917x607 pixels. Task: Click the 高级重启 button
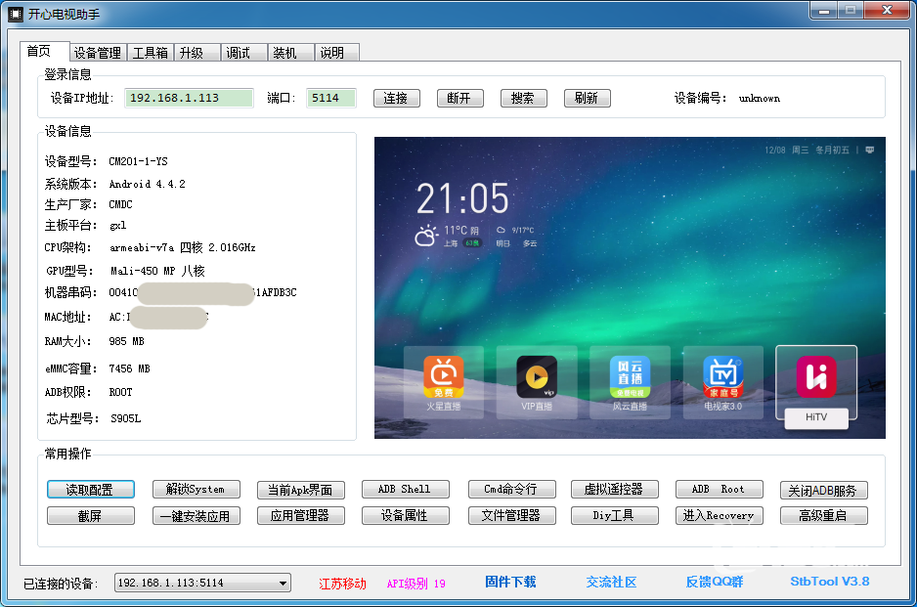[x=823, y=515]
